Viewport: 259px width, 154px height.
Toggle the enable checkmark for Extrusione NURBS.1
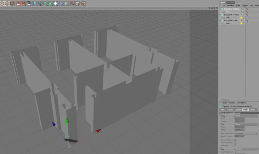(244, 15)
